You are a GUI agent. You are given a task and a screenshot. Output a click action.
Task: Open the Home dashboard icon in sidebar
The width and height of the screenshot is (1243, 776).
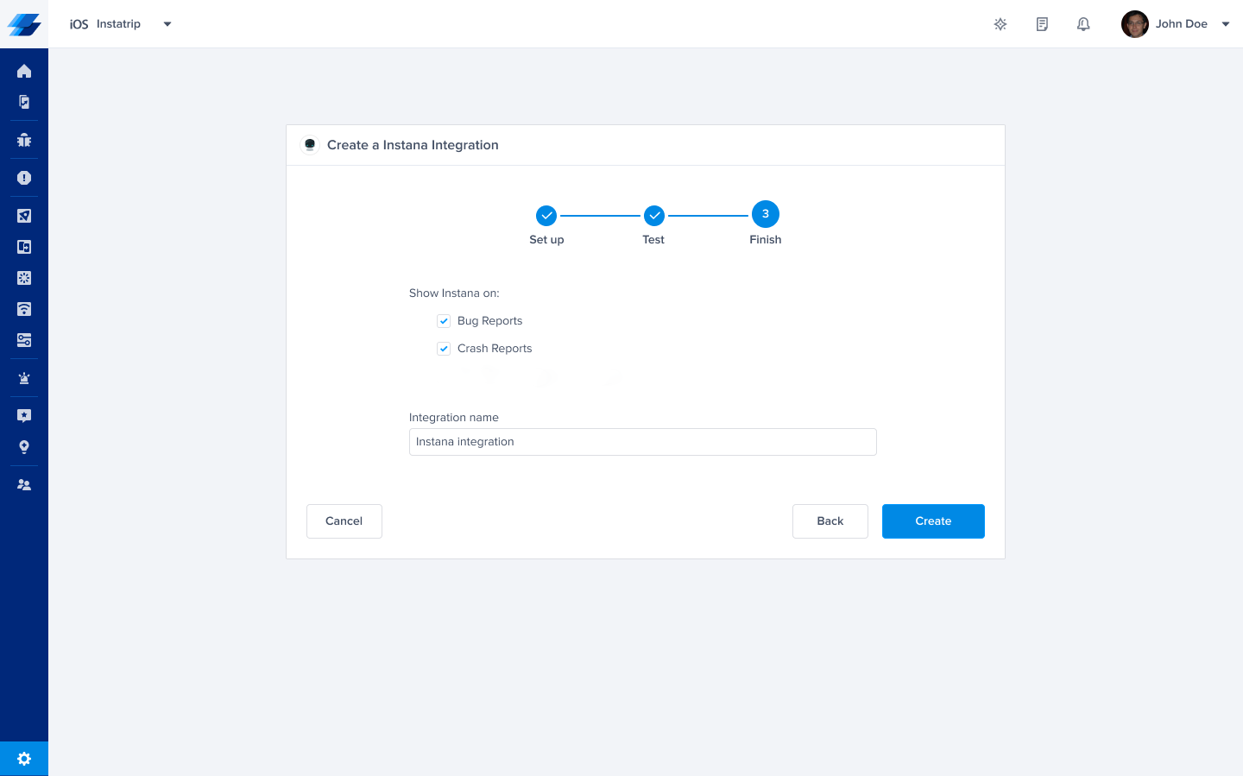point(24,71)
